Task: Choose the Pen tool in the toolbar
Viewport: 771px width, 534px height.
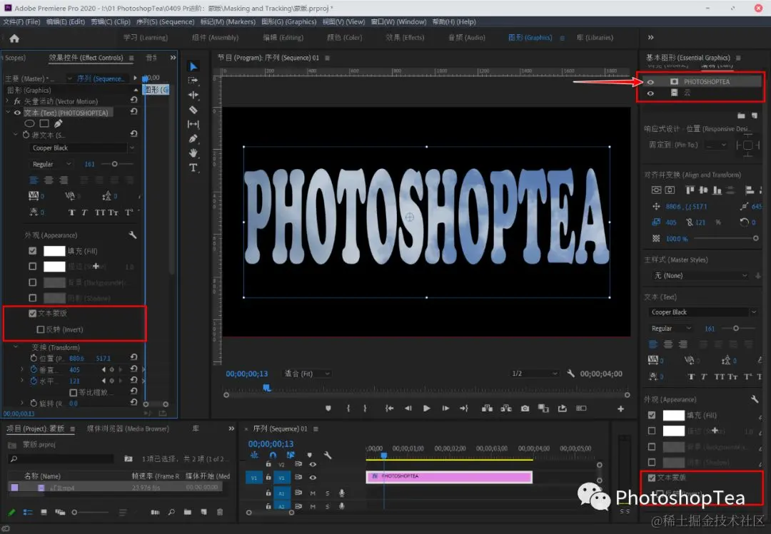Action: 193,139
